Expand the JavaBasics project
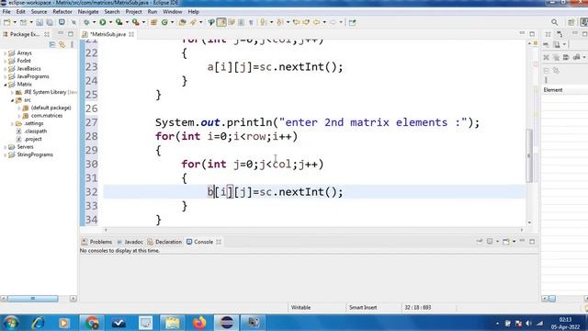 [x=6, y=69]
